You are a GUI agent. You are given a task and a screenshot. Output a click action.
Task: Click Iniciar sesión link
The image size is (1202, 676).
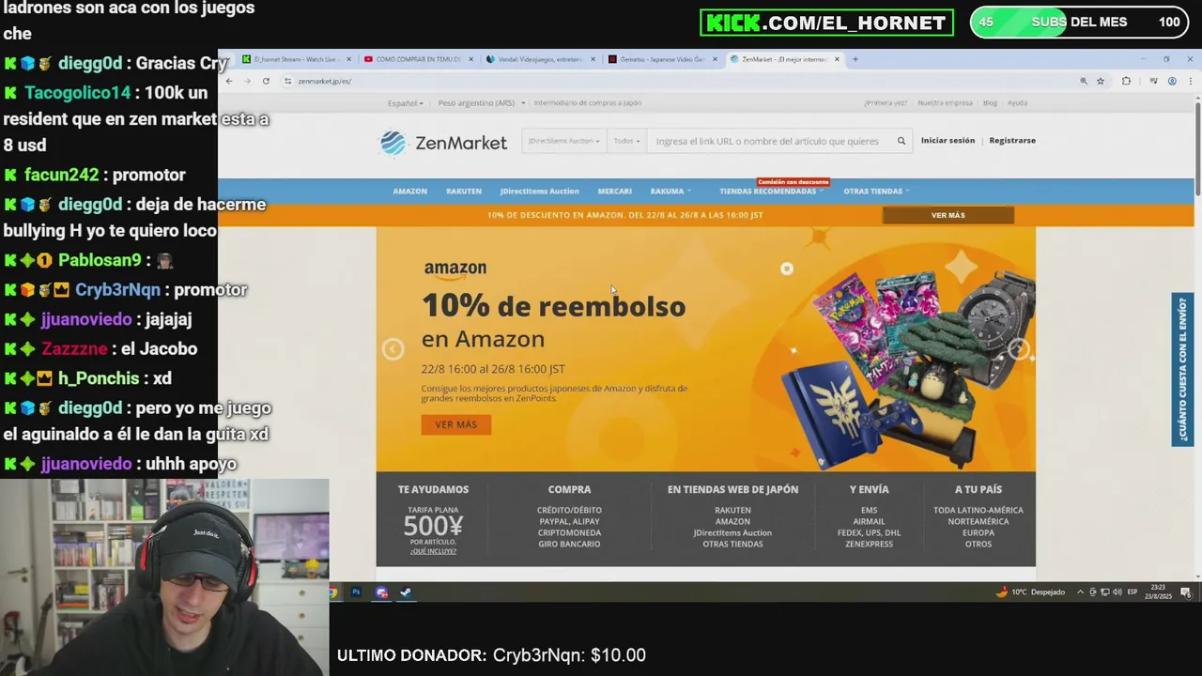coord(948,141)
